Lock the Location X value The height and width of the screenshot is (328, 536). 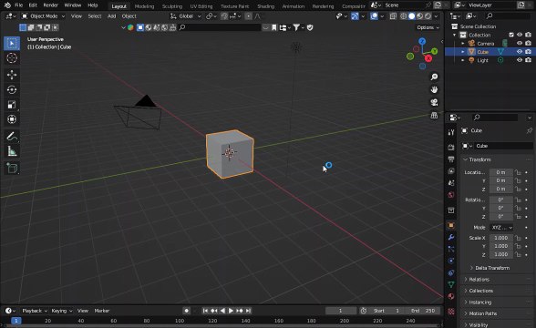click(x=518, y=172)
